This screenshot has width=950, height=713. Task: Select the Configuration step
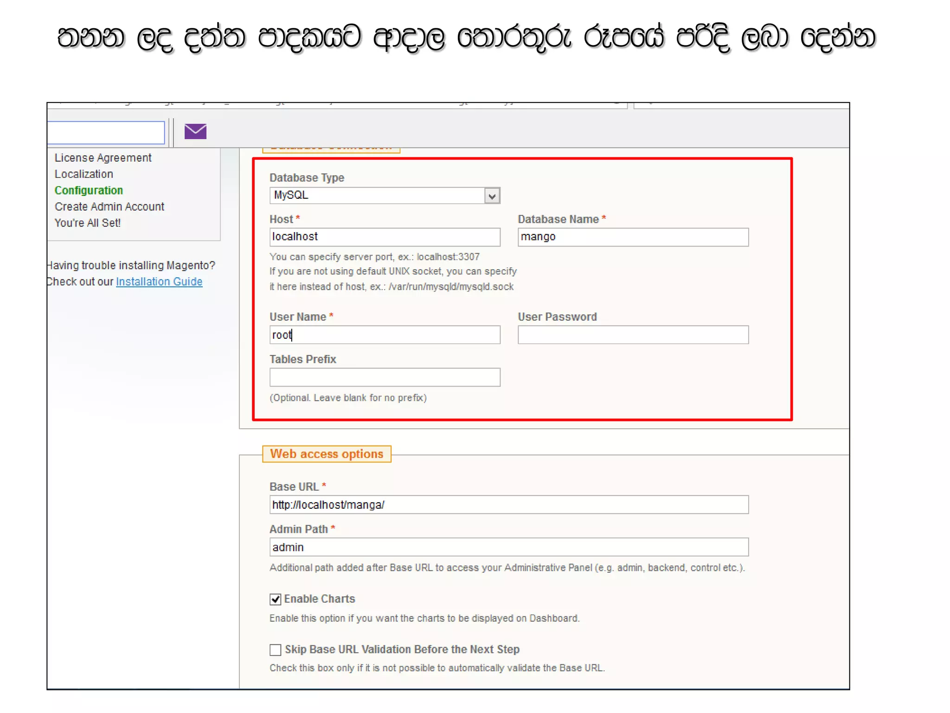[89, 190]
